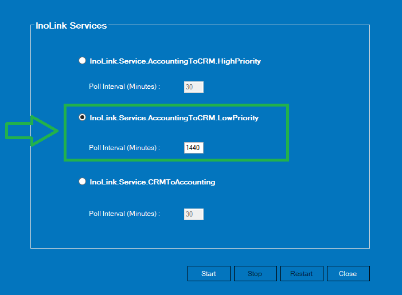Close the InoLink Services dialog
402x295 pixels.
point(348,273)
